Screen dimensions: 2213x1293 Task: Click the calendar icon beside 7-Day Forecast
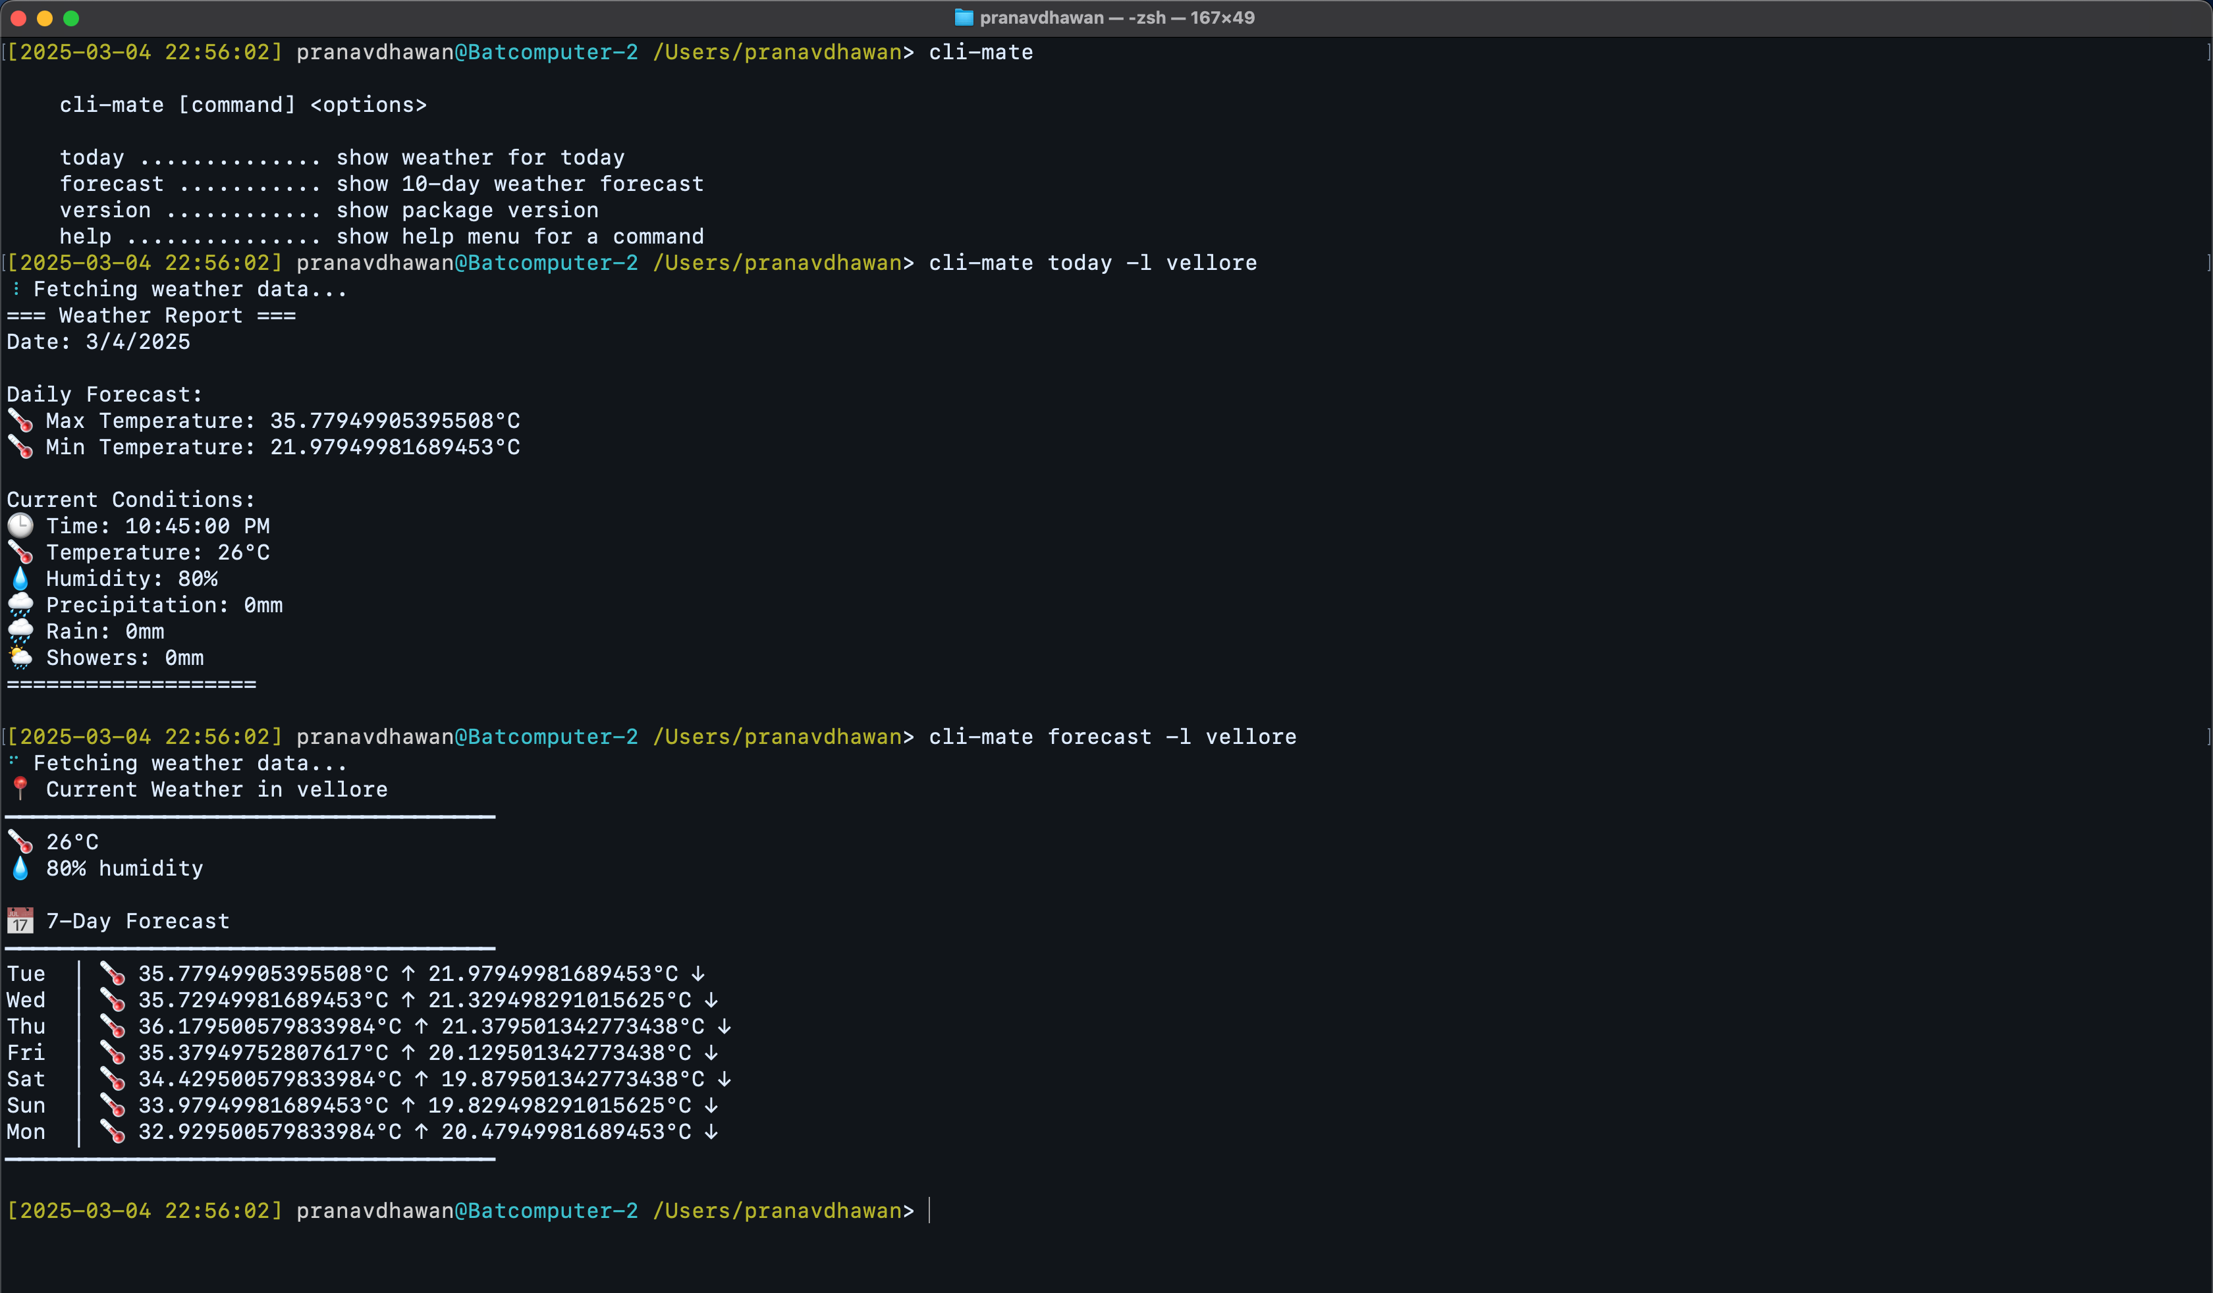tap(20, 921)
